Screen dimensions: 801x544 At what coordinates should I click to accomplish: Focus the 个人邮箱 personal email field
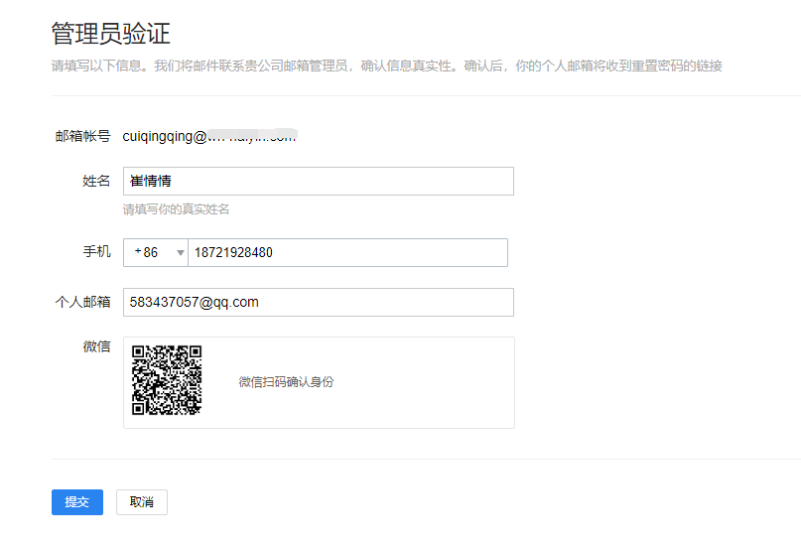(318, 303)
